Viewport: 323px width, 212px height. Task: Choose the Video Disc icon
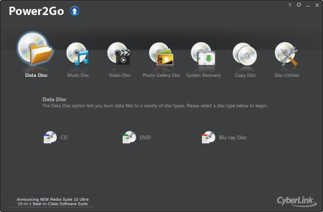119,54
